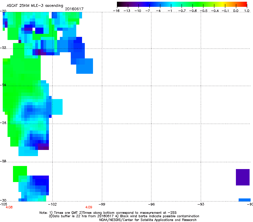This screenshot has height=222, width=253.
Task: Click the "-0.1" label on the color scale
Action: [x=226, y=11]
